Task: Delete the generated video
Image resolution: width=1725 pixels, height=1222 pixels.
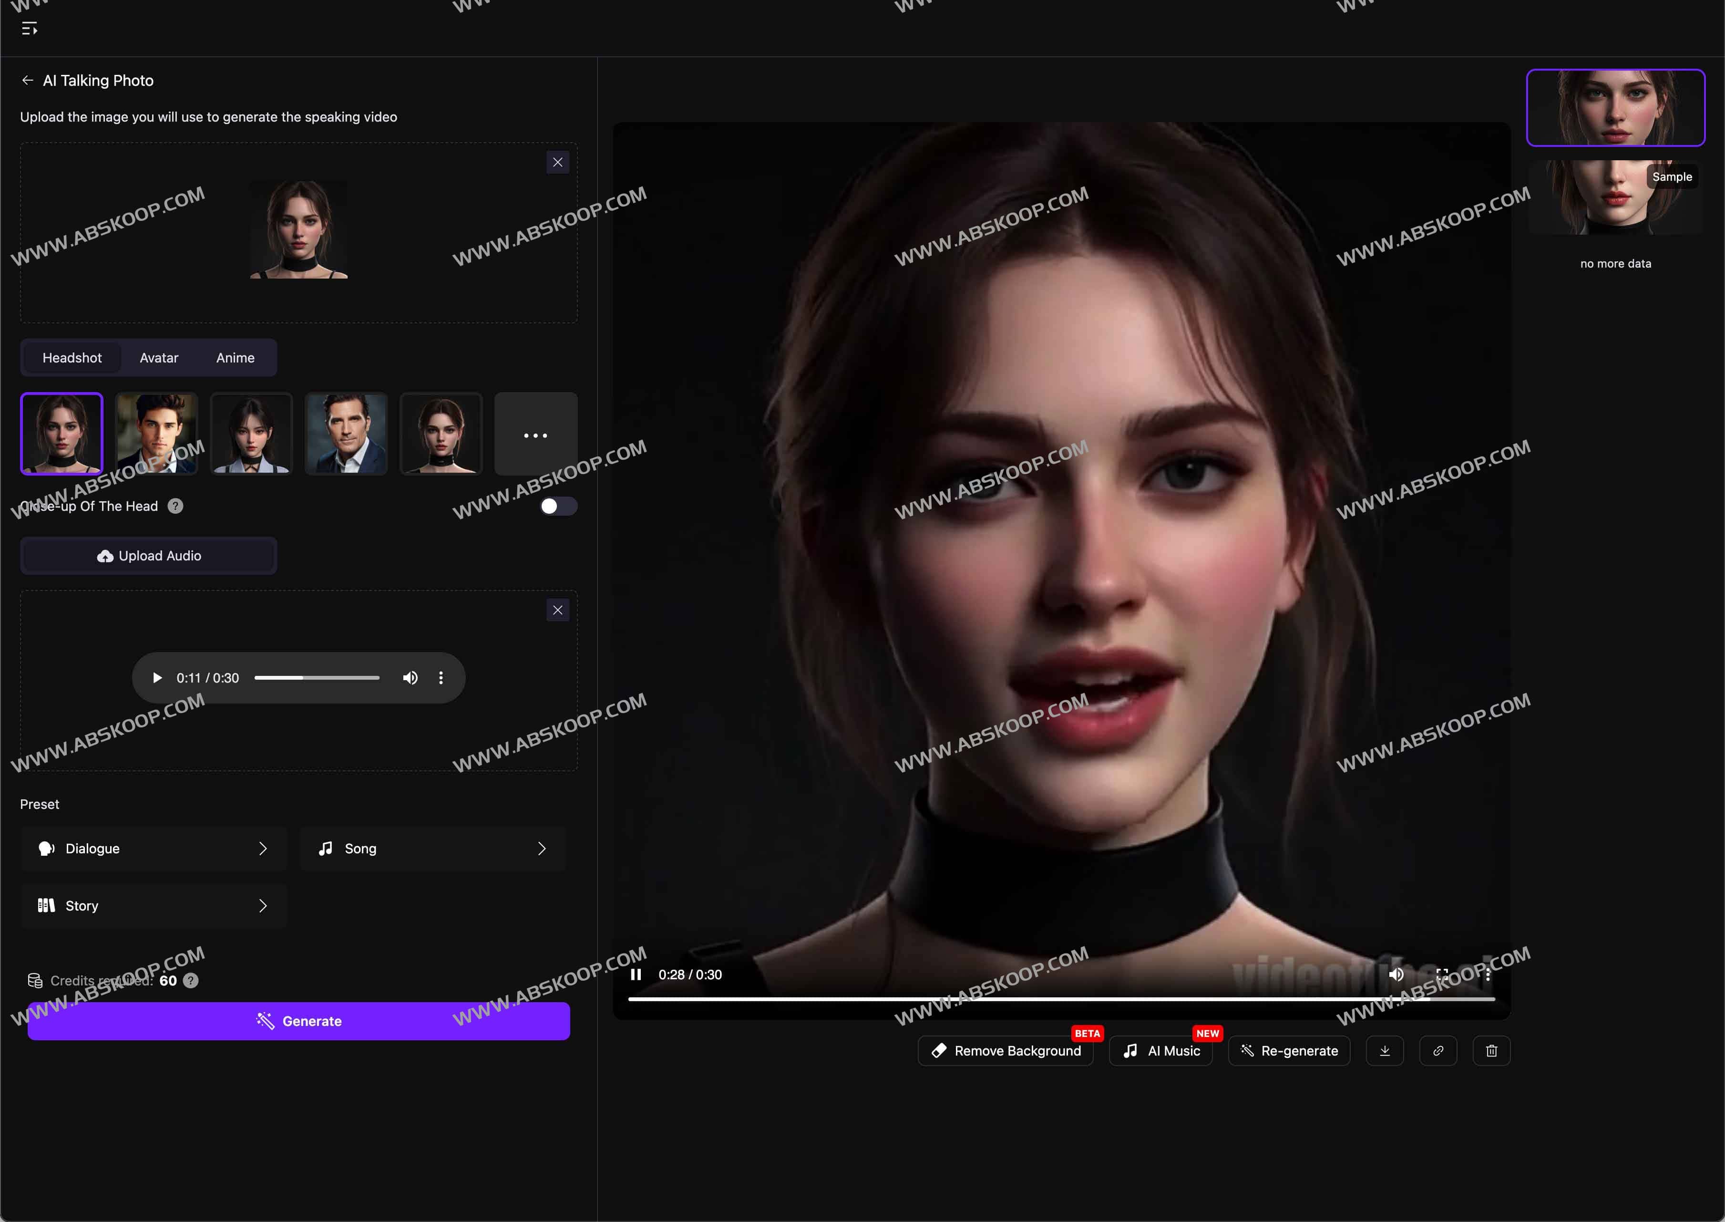Action: tap(1492, 1050)
